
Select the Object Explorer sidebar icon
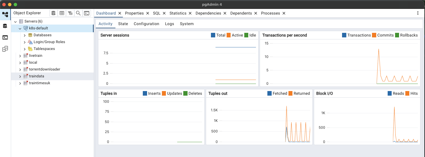pos(5,15)
